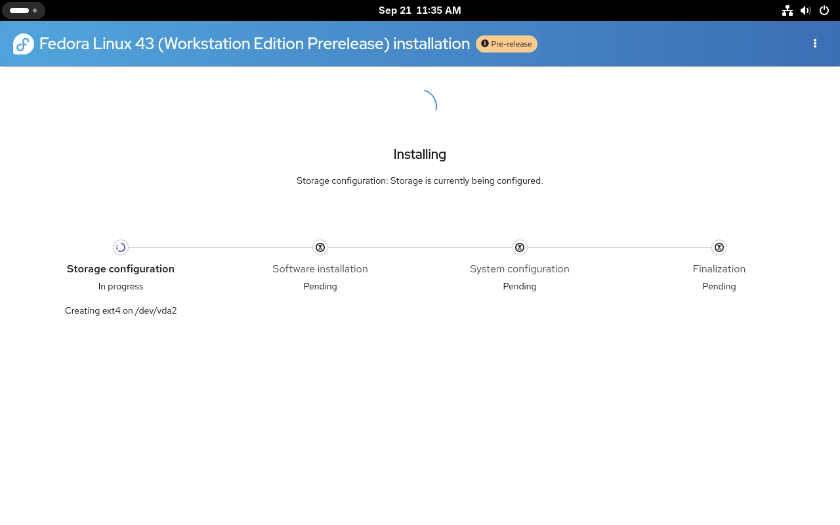Select the Software installation step label

pos(320,269)
